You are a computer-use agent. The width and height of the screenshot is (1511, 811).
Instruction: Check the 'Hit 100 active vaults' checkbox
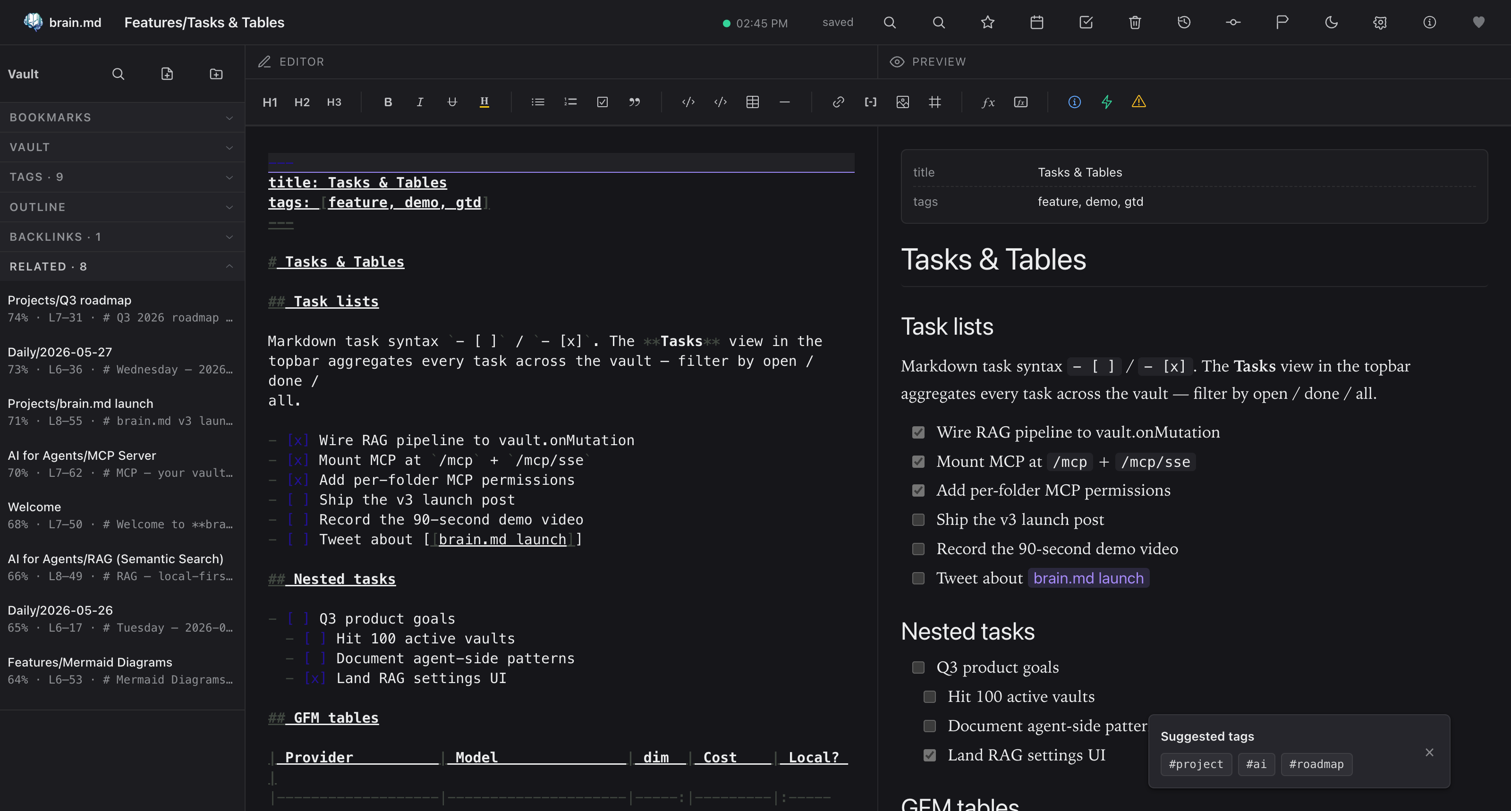[x=930, y=697]
